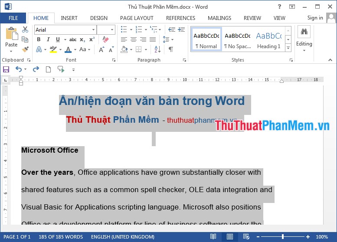This screenshot has width=337, height=242.
Task: Toggle Superscript formatting
Action: [92, 39]
